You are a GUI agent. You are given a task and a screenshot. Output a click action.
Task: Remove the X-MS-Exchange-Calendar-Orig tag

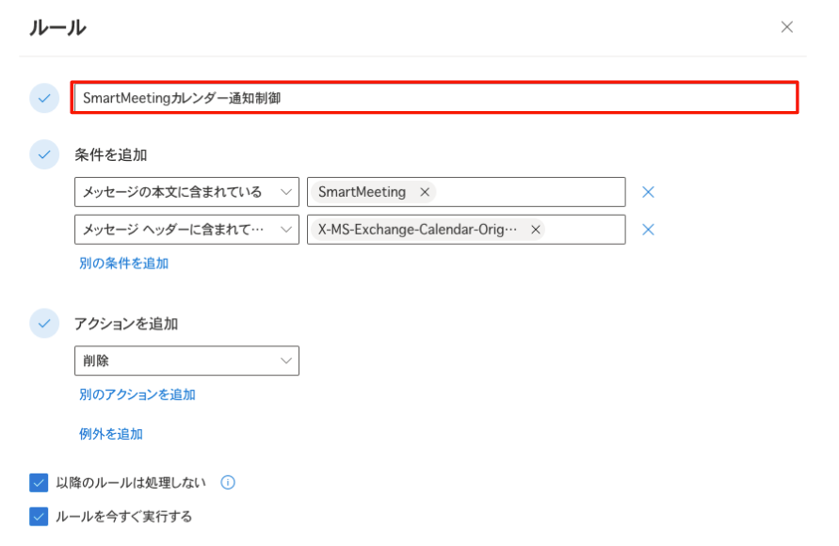535,230
